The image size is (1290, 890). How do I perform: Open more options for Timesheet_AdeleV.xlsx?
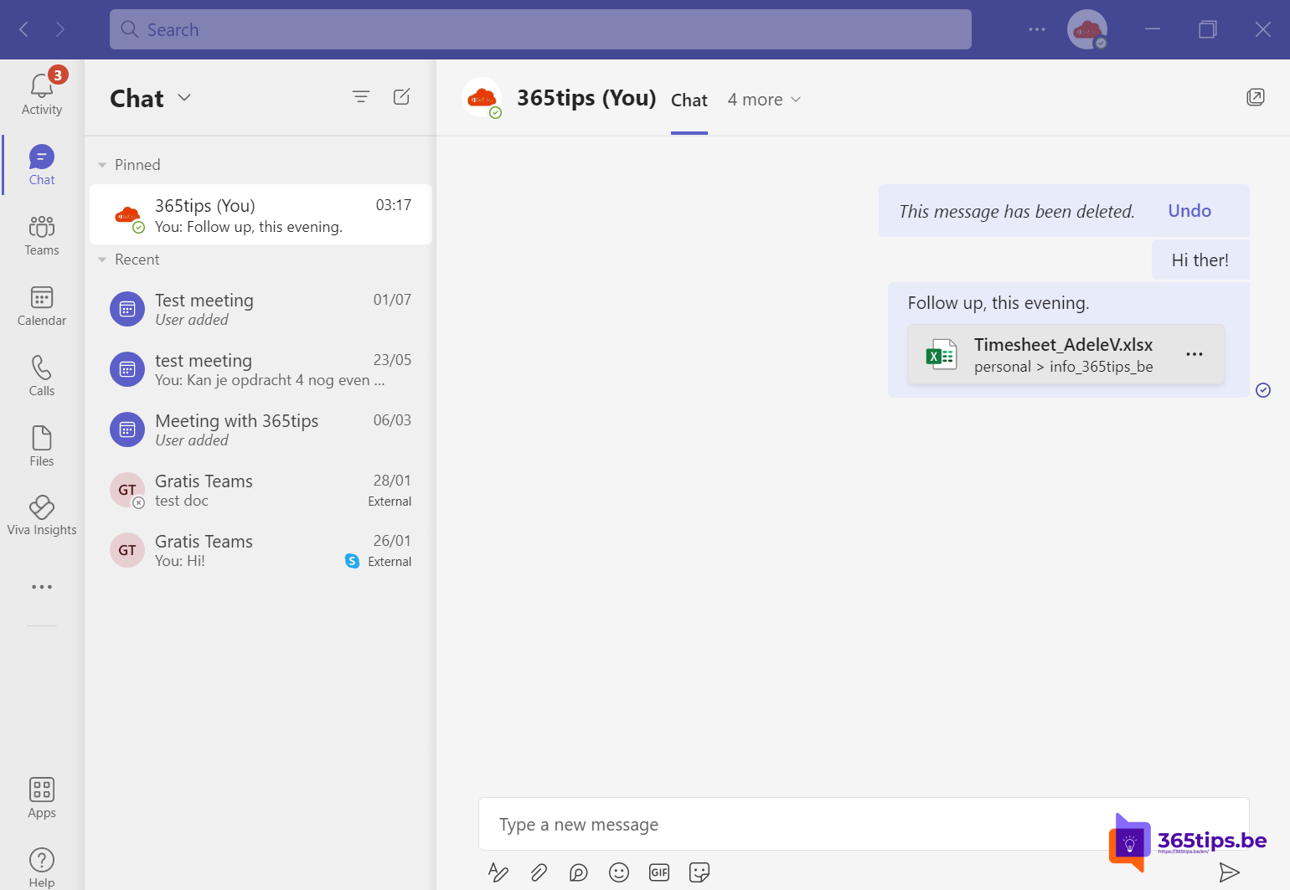(1195, 354)
